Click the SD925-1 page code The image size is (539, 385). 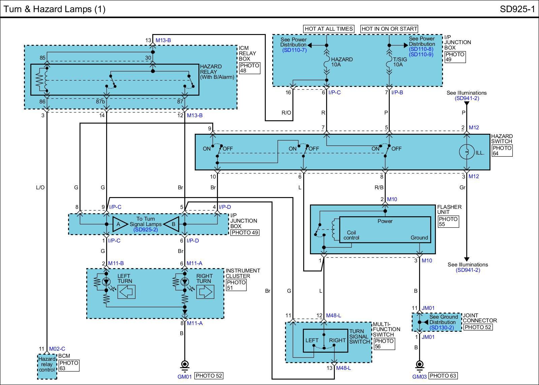tap(517, 9)
